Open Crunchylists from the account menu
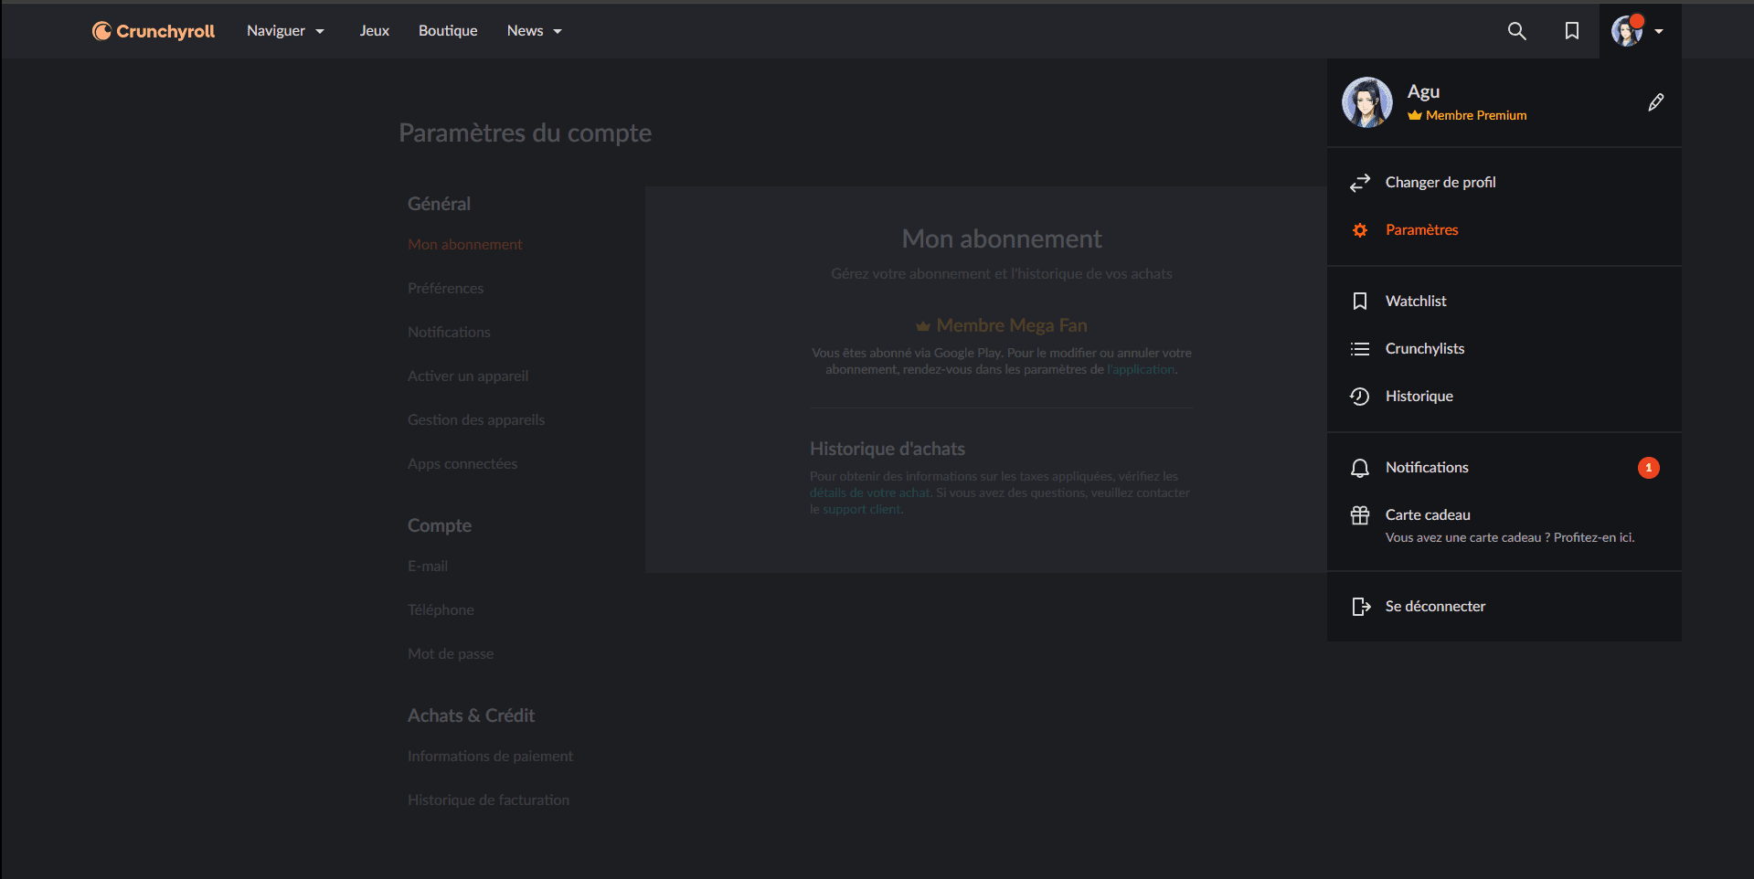1754x879 pixels. coord(1504,349)
